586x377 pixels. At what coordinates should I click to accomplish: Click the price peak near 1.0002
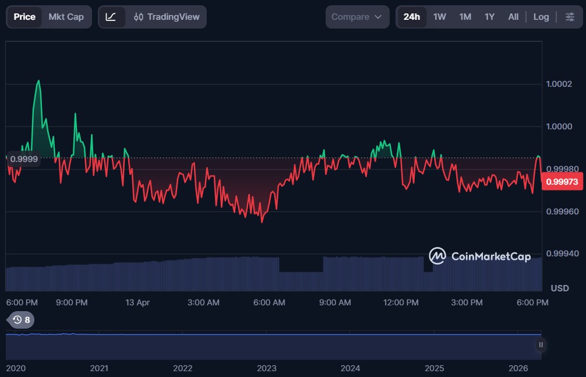pyautogui.click(x=38, y=81)
